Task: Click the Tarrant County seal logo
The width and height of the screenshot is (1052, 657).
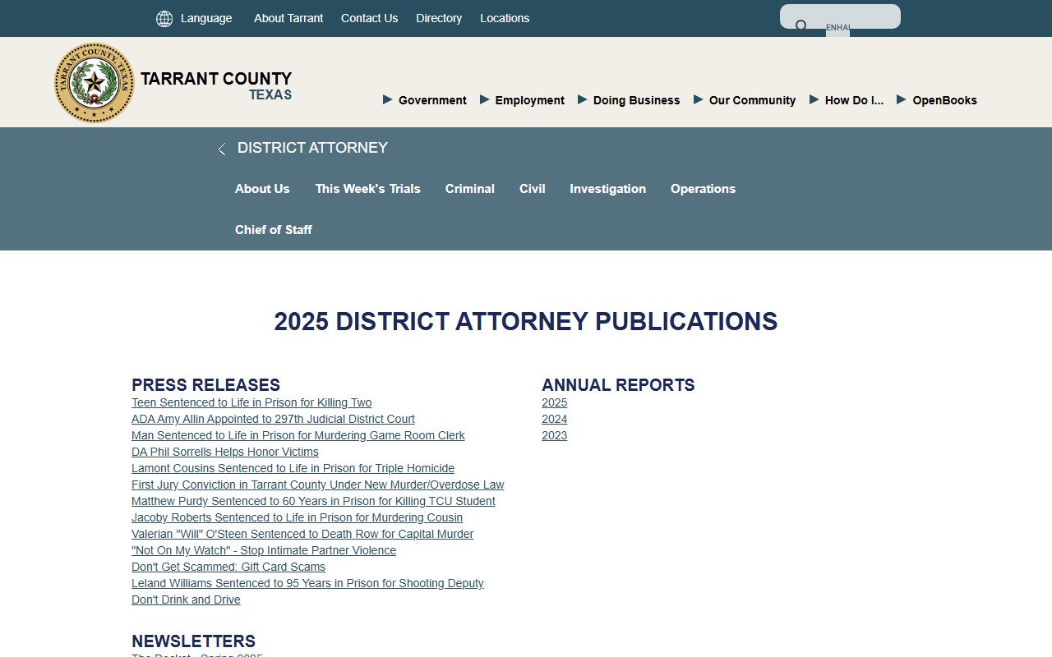Action: [x=95, y=83]
